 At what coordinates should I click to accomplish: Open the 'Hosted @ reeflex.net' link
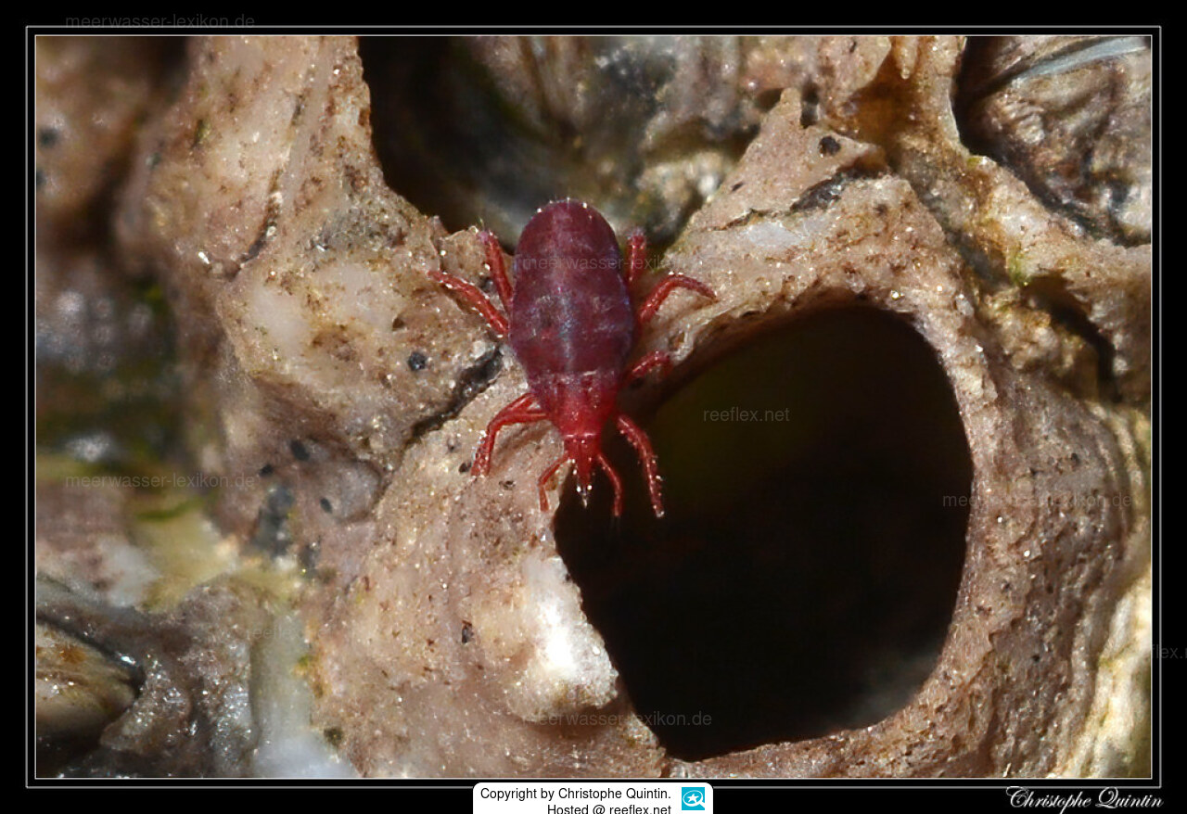coord(608,808)
